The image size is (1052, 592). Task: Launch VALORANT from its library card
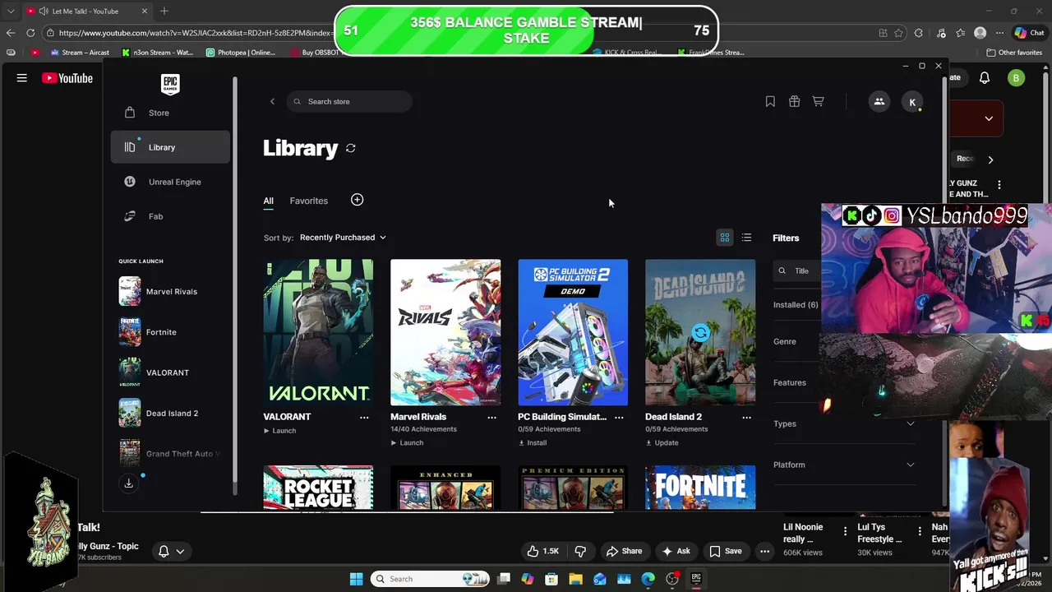click(x=279, y=431)
